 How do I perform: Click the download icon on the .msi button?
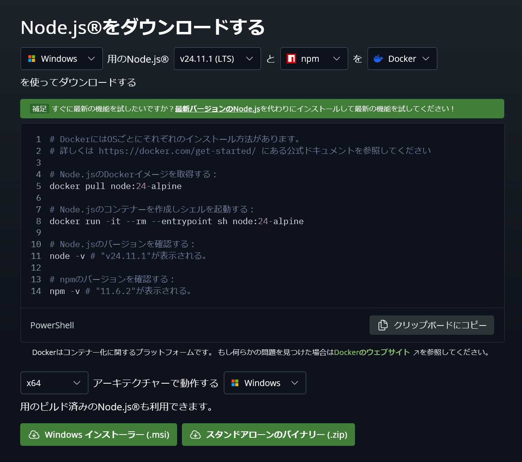tap(33, 435)
